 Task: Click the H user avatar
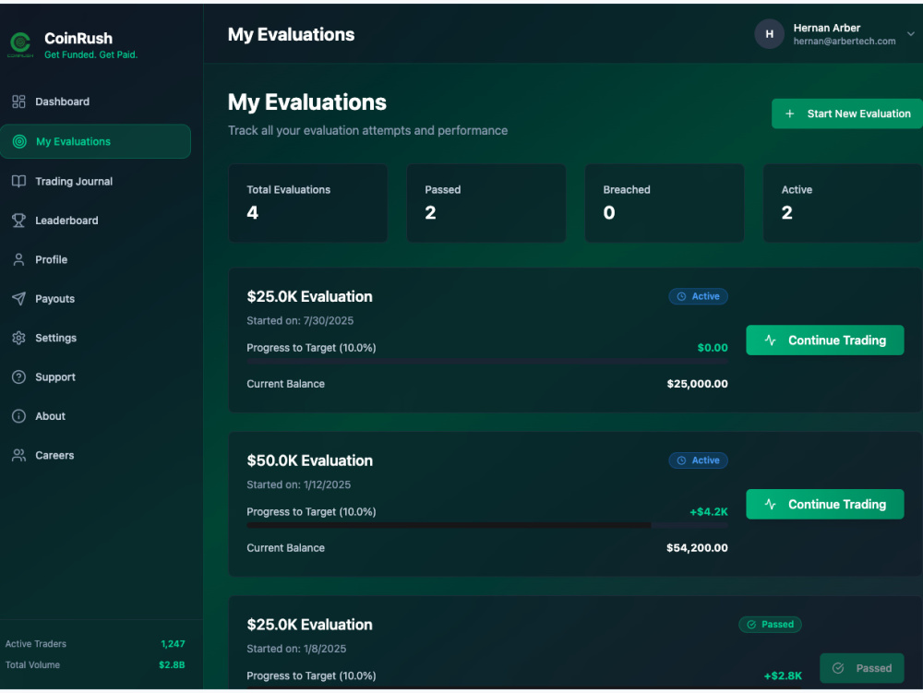point(769,34)
